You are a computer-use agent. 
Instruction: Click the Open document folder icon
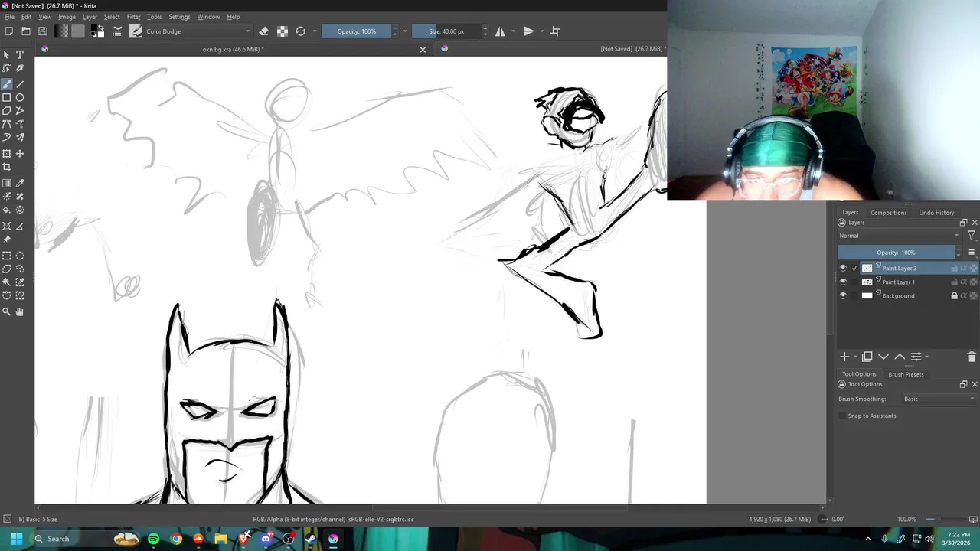(25, 31)
